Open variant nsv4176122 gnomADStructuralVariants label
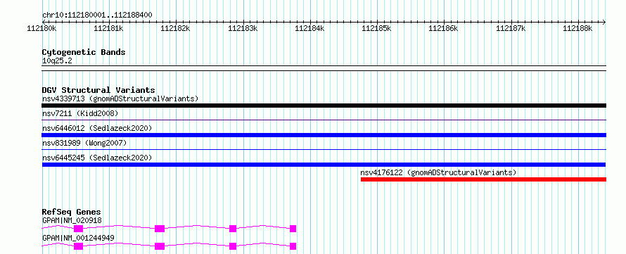The width and height of the screenshot is (626, 254). tap(438, 172)
